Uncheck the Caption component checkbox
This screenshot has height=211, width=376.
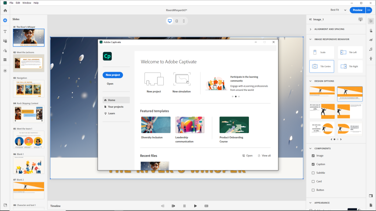(313, 164)
